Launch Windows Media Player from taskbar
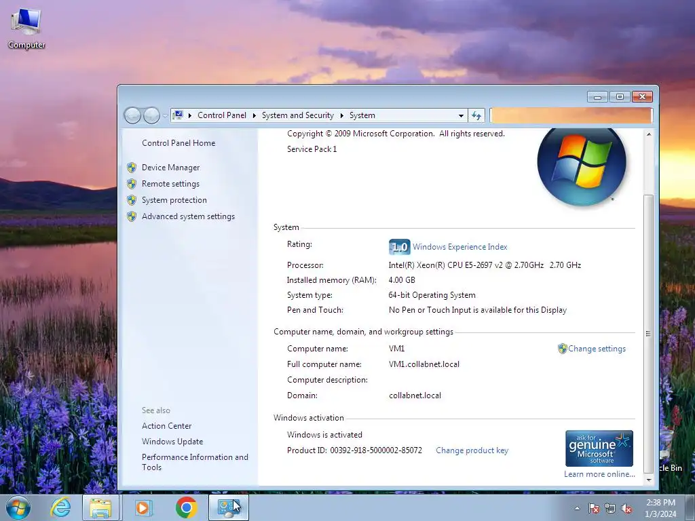Image resolution: width=695 pixels, height=521 pixels. (x=143, y=507)
